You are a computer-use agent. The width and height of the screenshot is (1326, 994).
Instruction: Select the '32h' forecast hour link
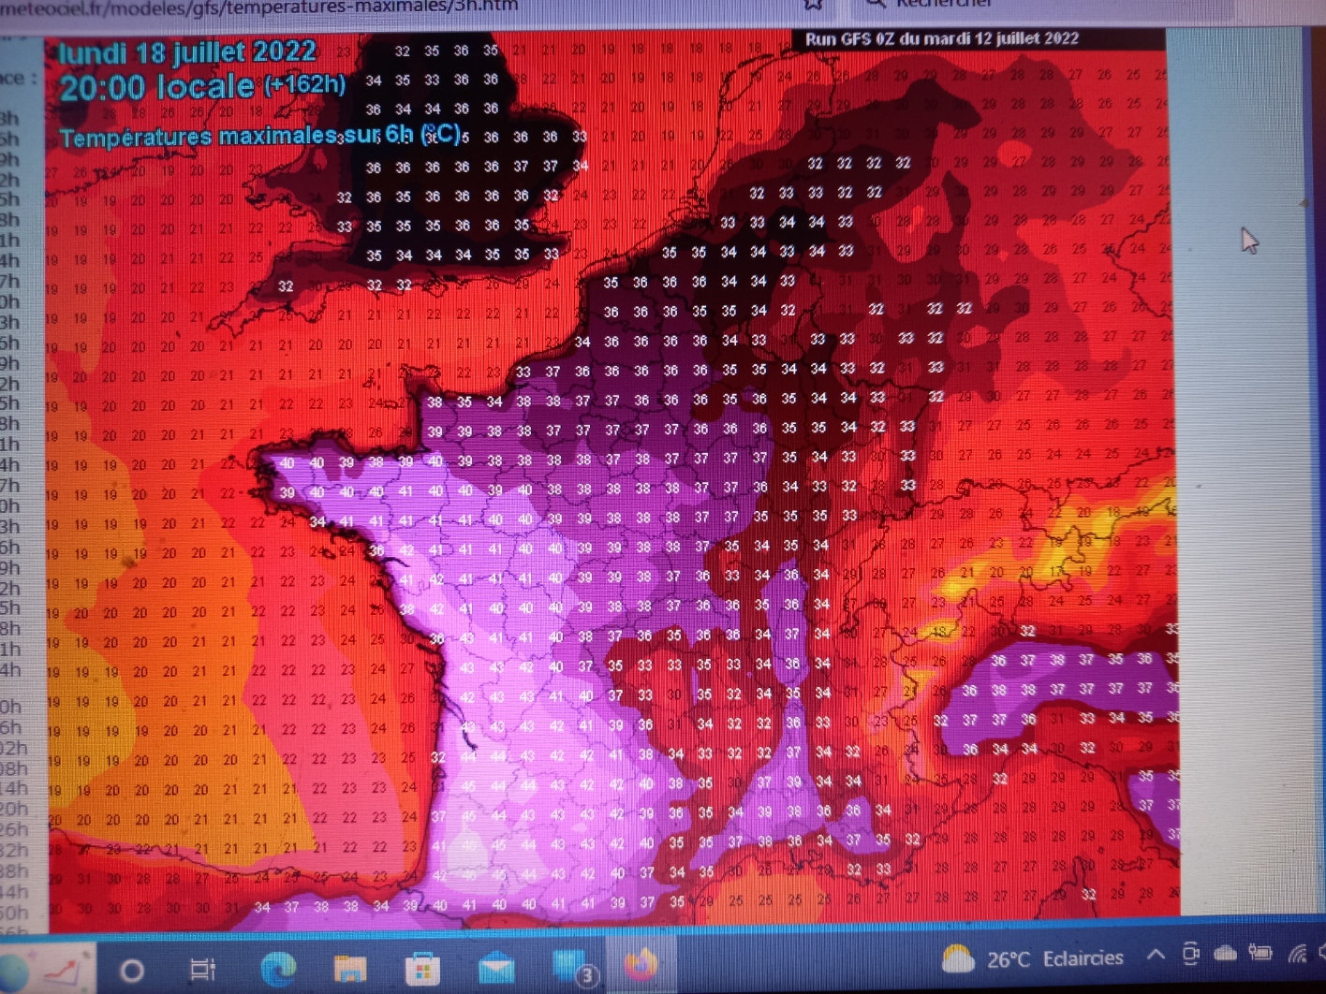(x=13, y=850)
